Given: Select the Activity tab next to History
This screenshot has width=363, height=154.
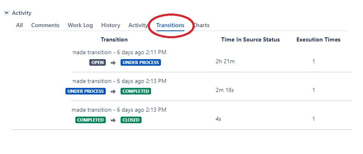Looking at the screenshot, I should [x=138, y=25].
